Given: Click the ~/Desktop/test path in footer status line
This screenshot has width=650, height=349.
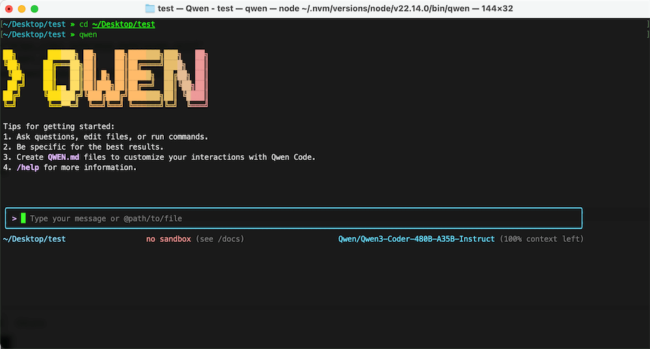Looking at the screenshot, I should click(34, 239).
